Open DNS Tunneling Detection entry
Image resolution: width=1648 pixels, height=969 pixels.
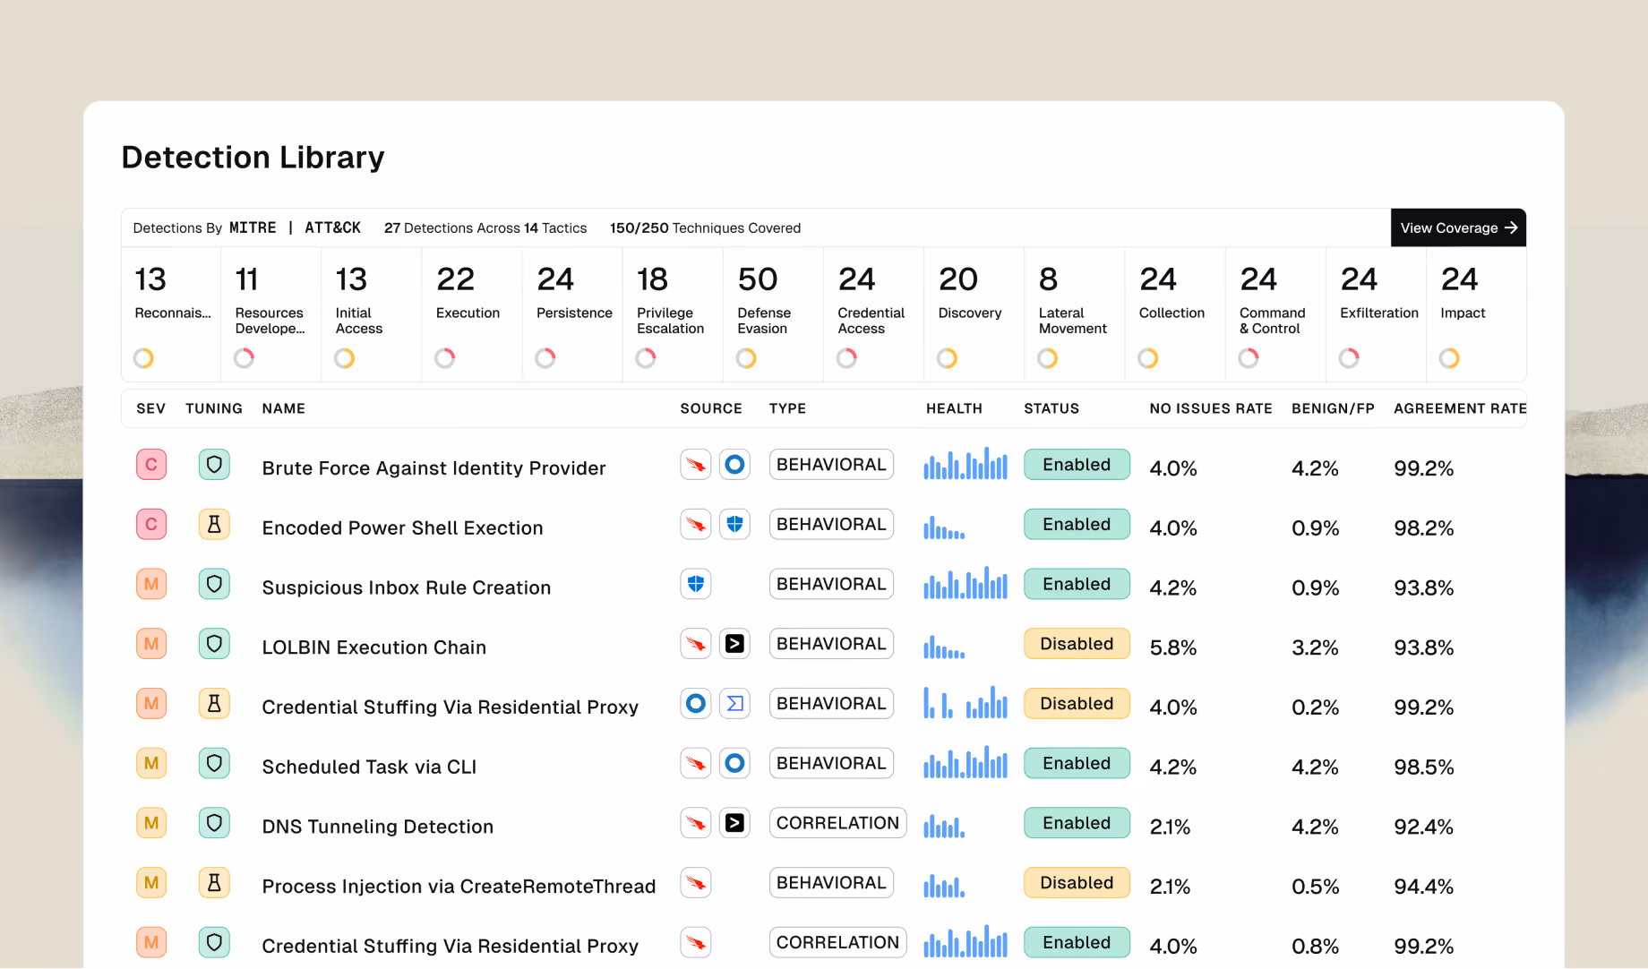click(x=377, y=826)
